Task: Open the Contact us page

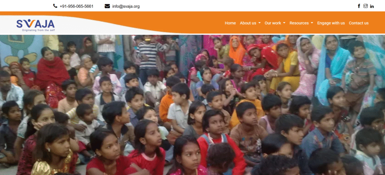Action: [x=359, y=23]
